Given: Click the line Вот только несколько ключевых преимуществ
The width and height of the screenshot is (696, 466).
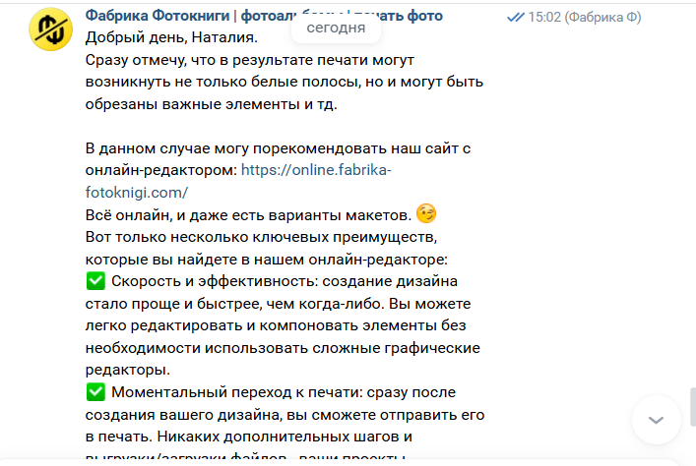Looking at the screenshot, I should pos(266,237).
